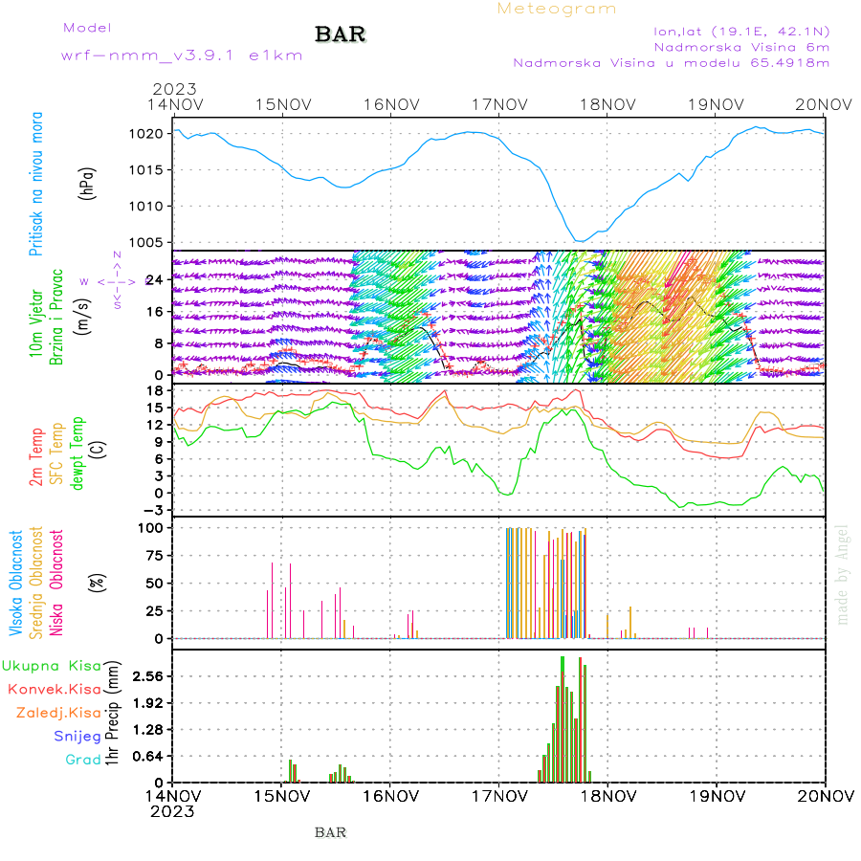Select the "(hPa)" unit label
This screenshot has width=861, height=861.
(x=87, y=184)
